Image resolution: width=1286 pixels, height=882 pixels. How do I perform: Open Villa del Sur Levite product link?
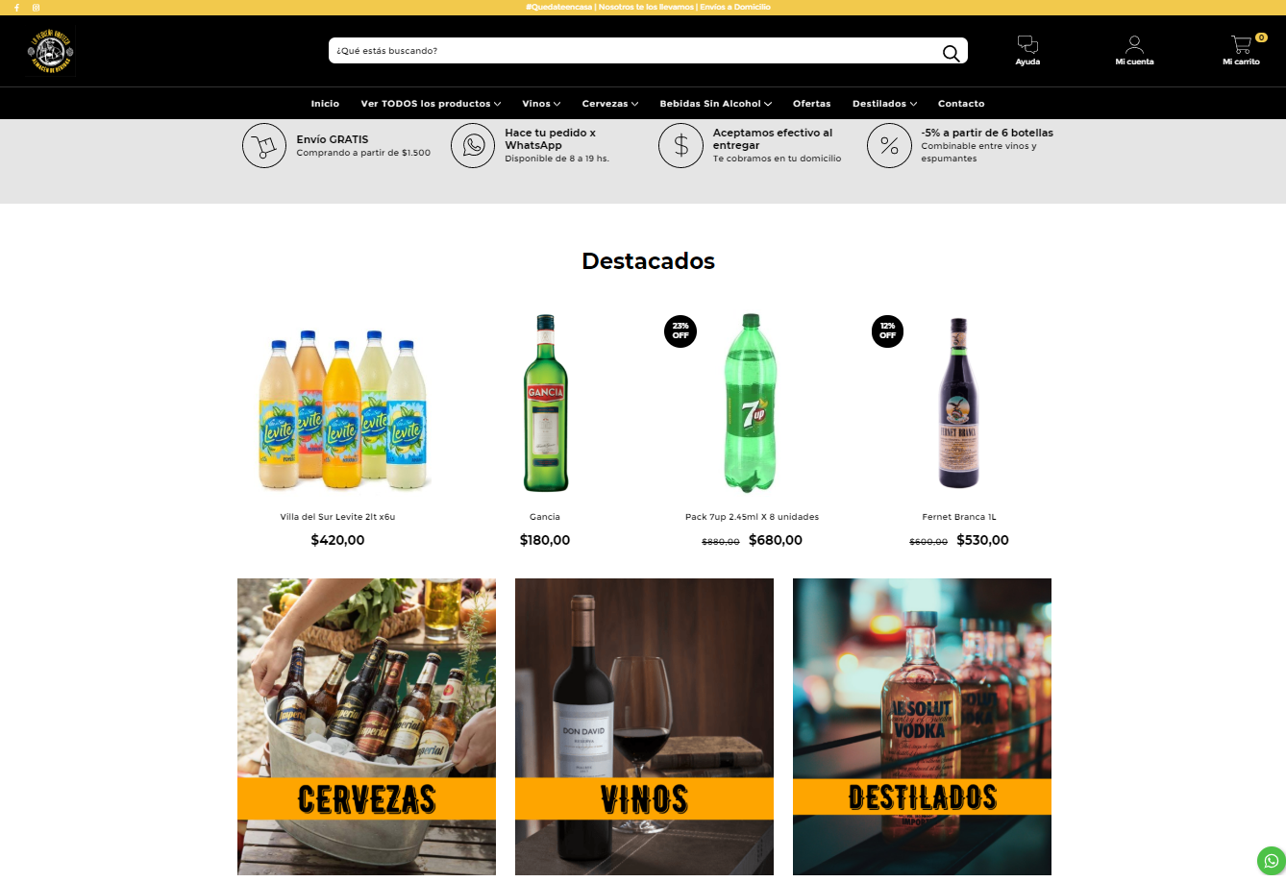[337, 517]
